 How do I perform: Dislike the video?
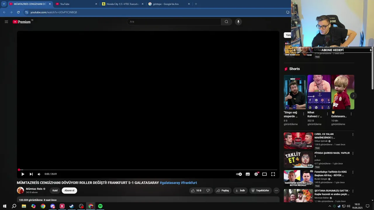click(x=208, y=190)
